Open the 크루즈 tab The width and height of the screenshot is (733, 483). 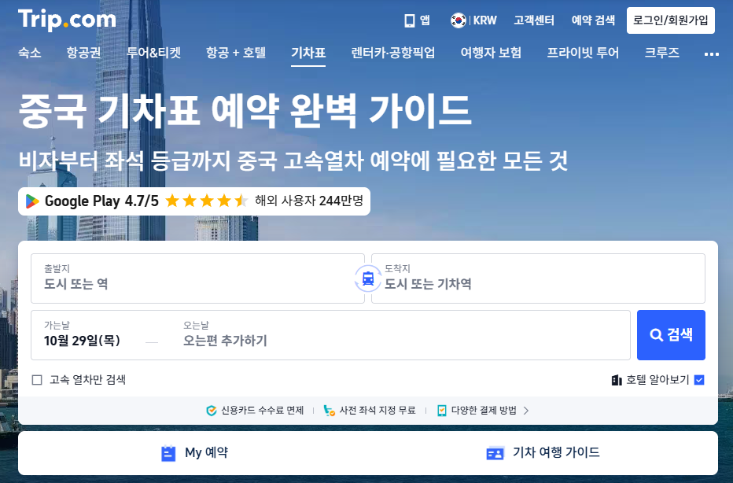click(661, 53)
